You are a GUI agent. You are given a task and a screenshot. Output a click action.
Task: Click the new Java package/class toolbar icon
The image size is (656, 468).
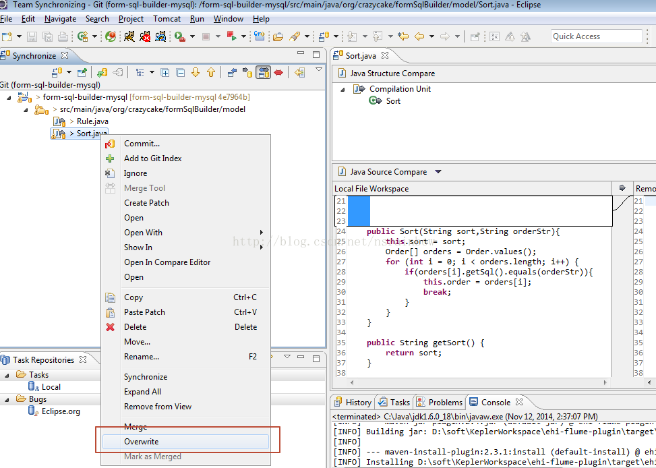(x=82, y=37)
